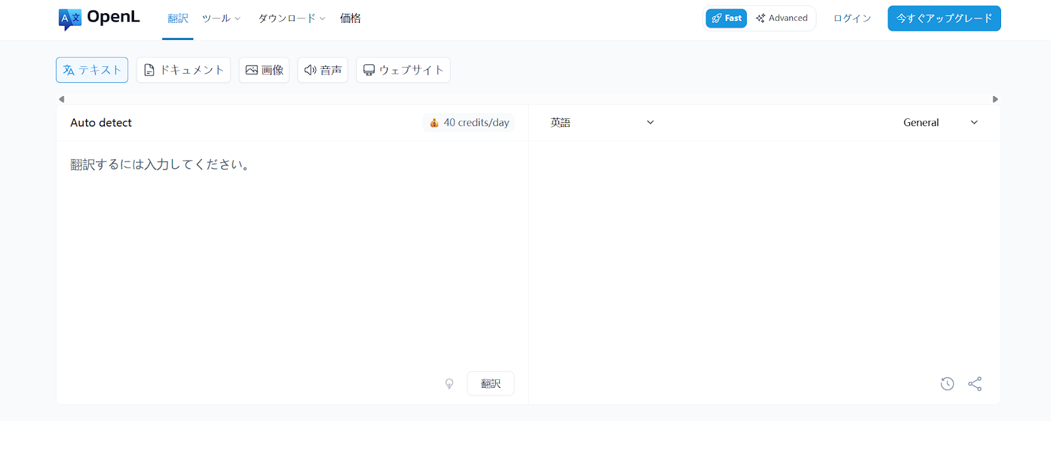1051x460 pixels.
Task: Select the テキスト text mode
Action: (92, 70)
